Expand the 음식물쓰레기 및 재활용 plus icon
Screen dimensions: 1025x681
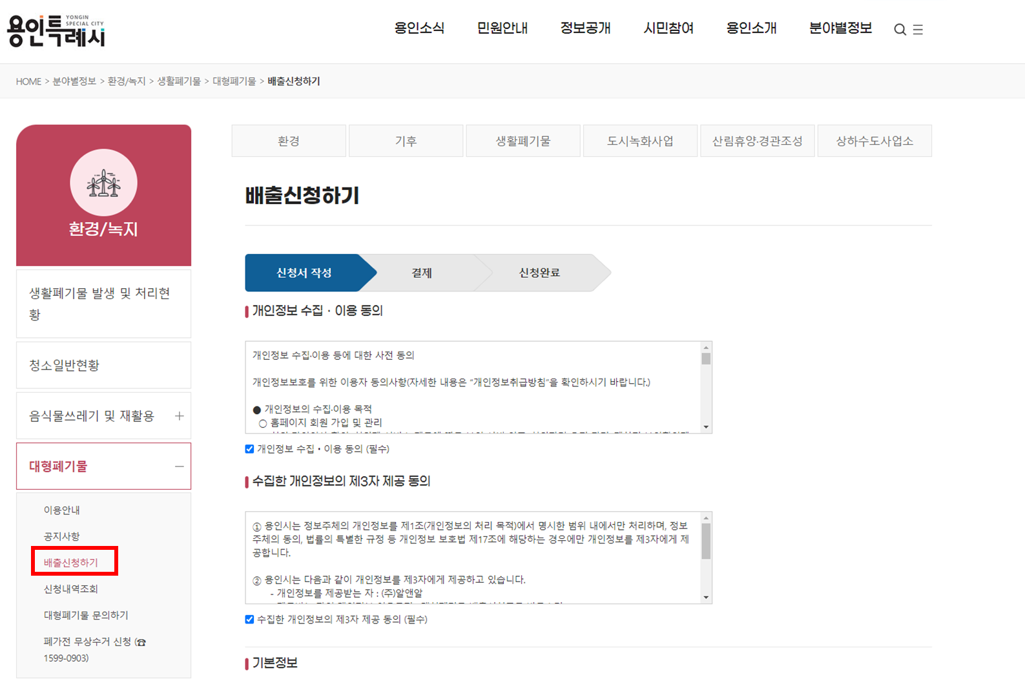[x=180, y=416]
